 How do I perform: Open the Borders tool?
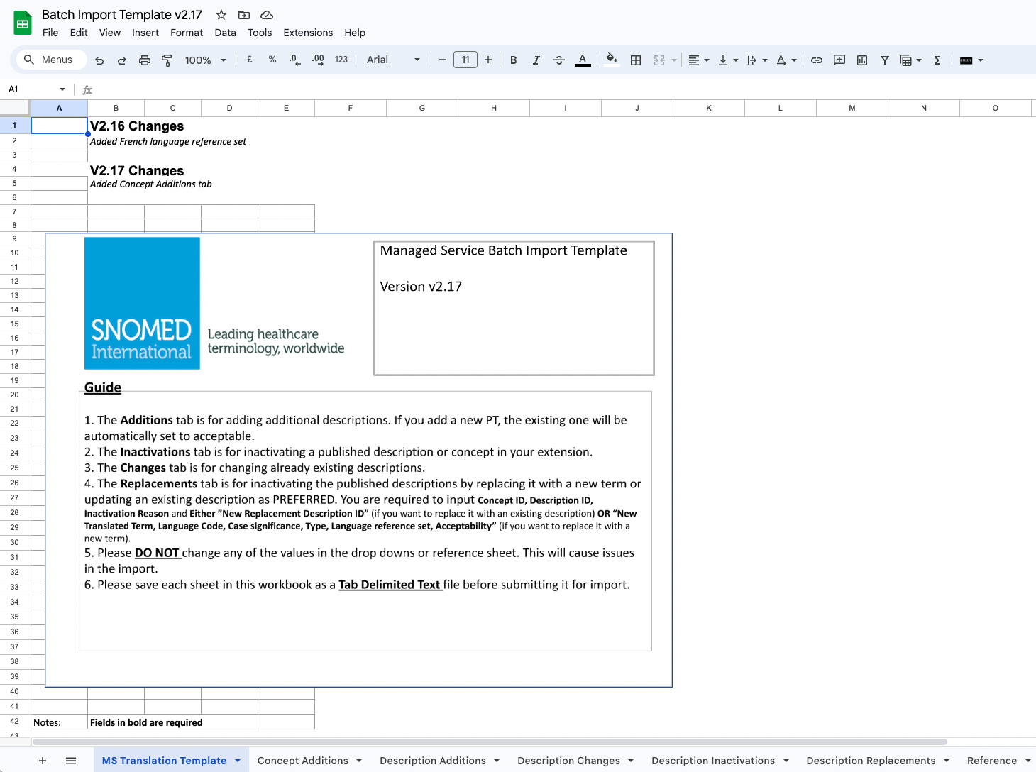click(x=636, y=60)
